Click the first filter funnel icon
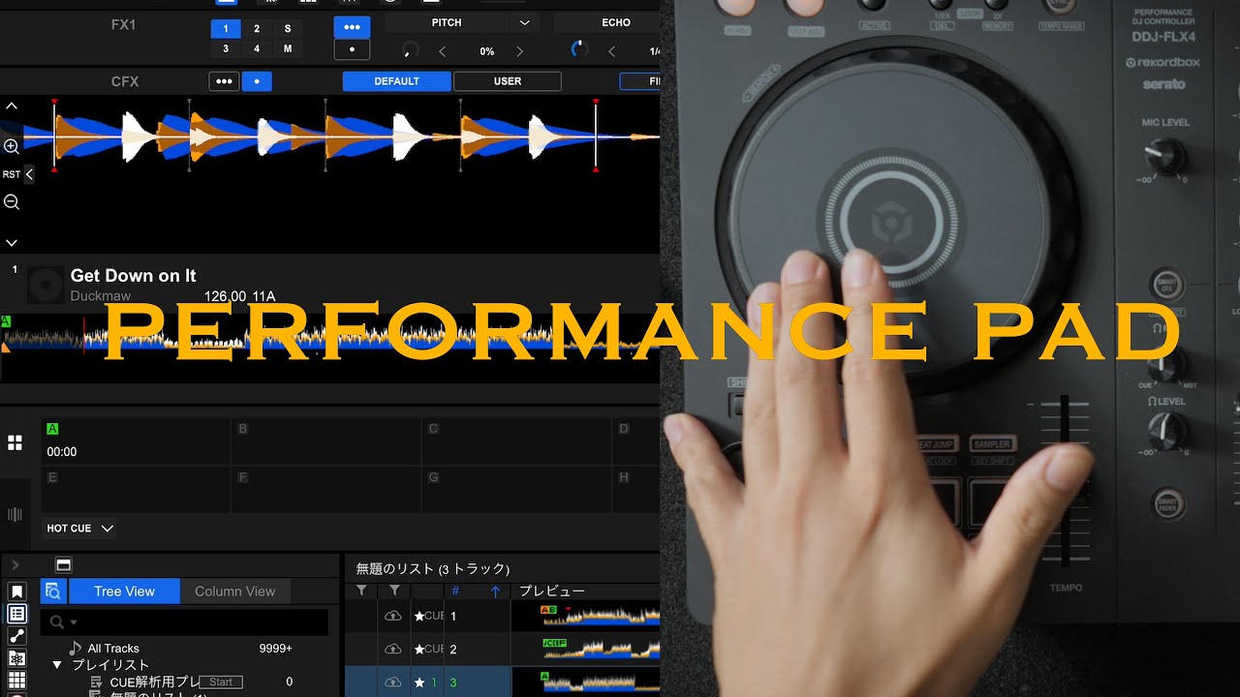The height and width of the screenshot is (697, 1240). click(361, 591)
